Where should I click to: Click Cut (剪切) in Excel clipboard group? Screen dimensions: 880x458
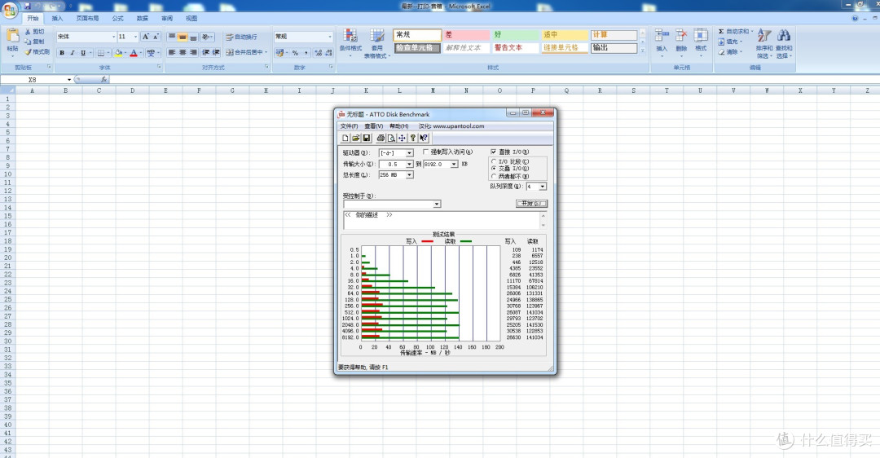tap(35, 32)
